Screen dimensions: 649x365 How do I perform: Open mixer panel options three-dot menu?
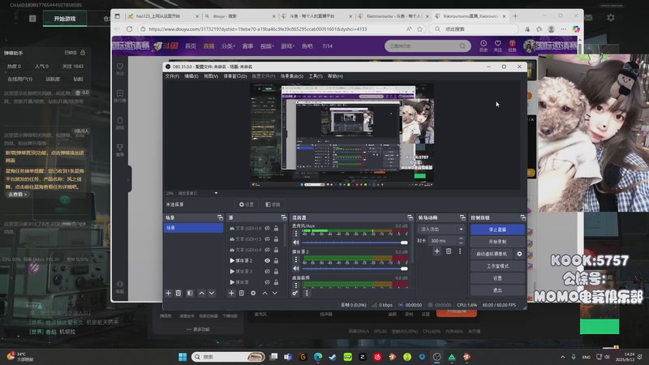click(x=307, y=293)
